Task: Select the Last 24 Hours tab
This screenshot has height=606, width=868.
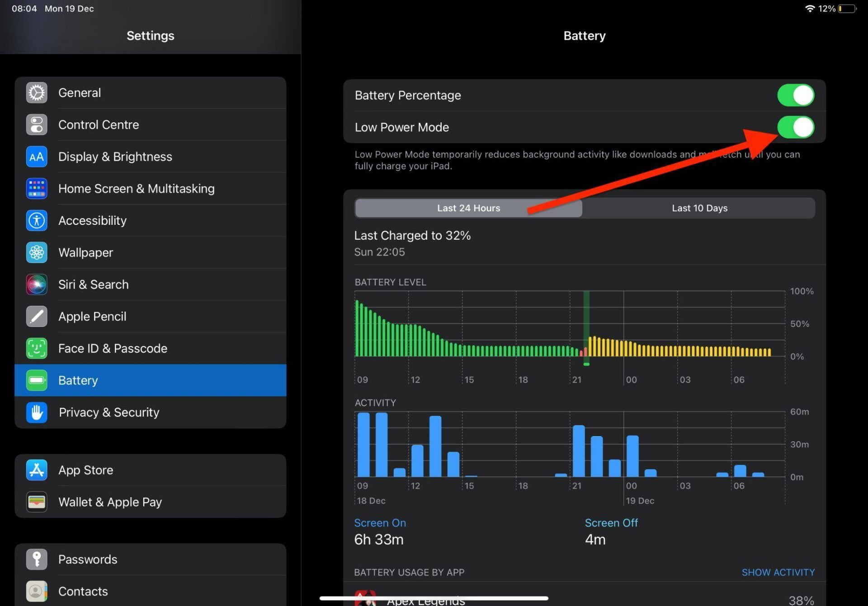Action: pos(468,208)
